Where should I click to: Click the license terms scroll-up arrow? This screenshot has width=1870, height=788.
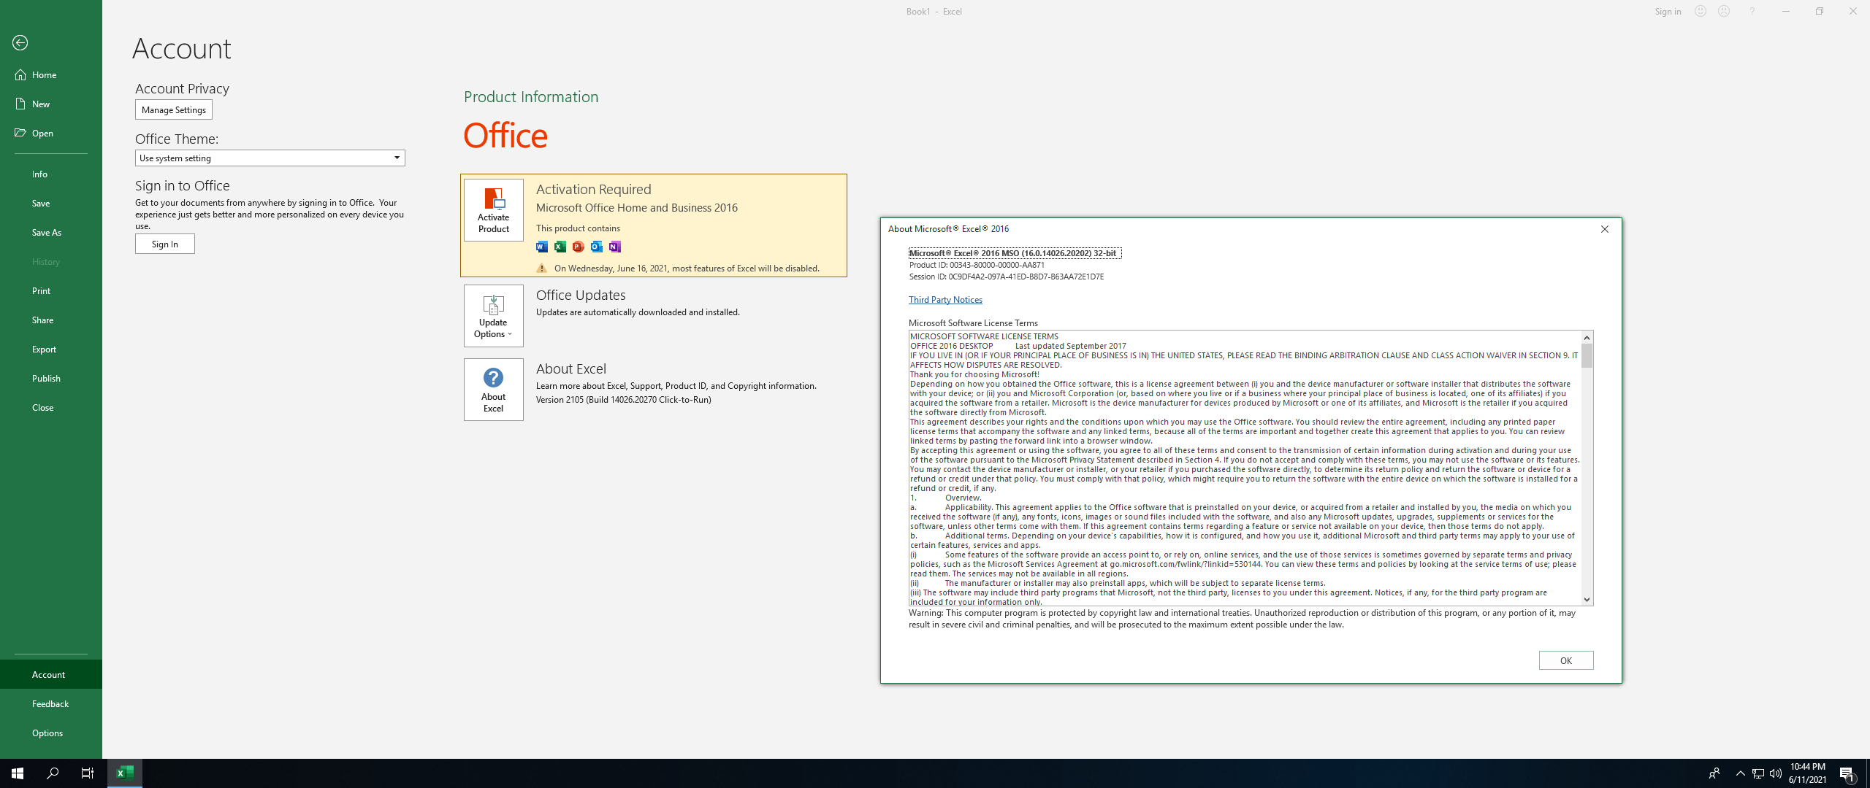1587,337
